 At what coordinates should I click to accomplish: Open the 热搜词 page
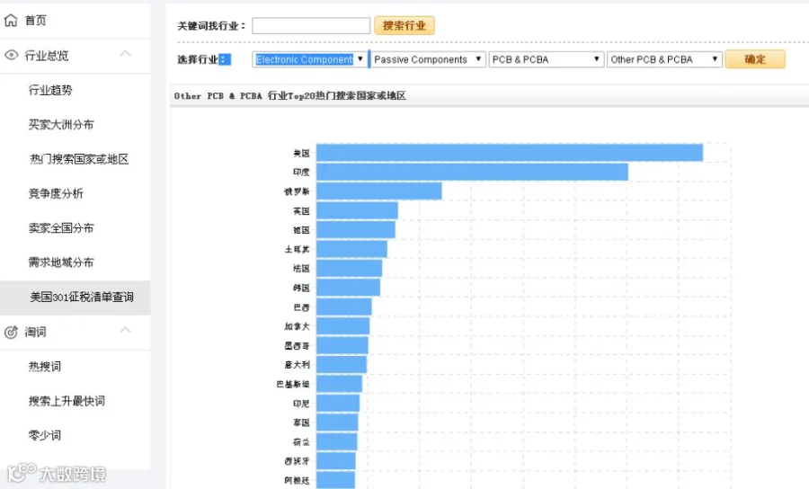click(45, 367)
